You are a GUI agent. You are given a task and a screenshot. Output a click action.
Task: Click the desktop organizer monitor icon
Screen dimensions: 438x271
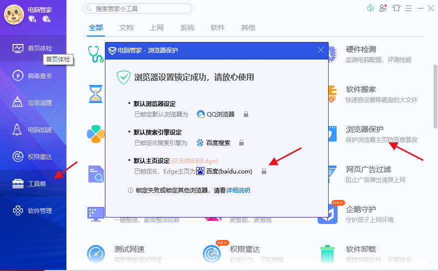tap(95, 214)
